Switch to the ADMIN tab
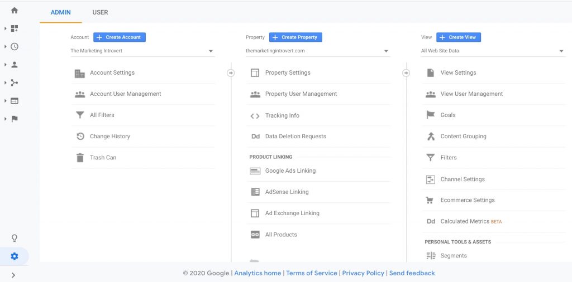Image resolution: width=572 pixels, height=282 pixels. [60, 12]
